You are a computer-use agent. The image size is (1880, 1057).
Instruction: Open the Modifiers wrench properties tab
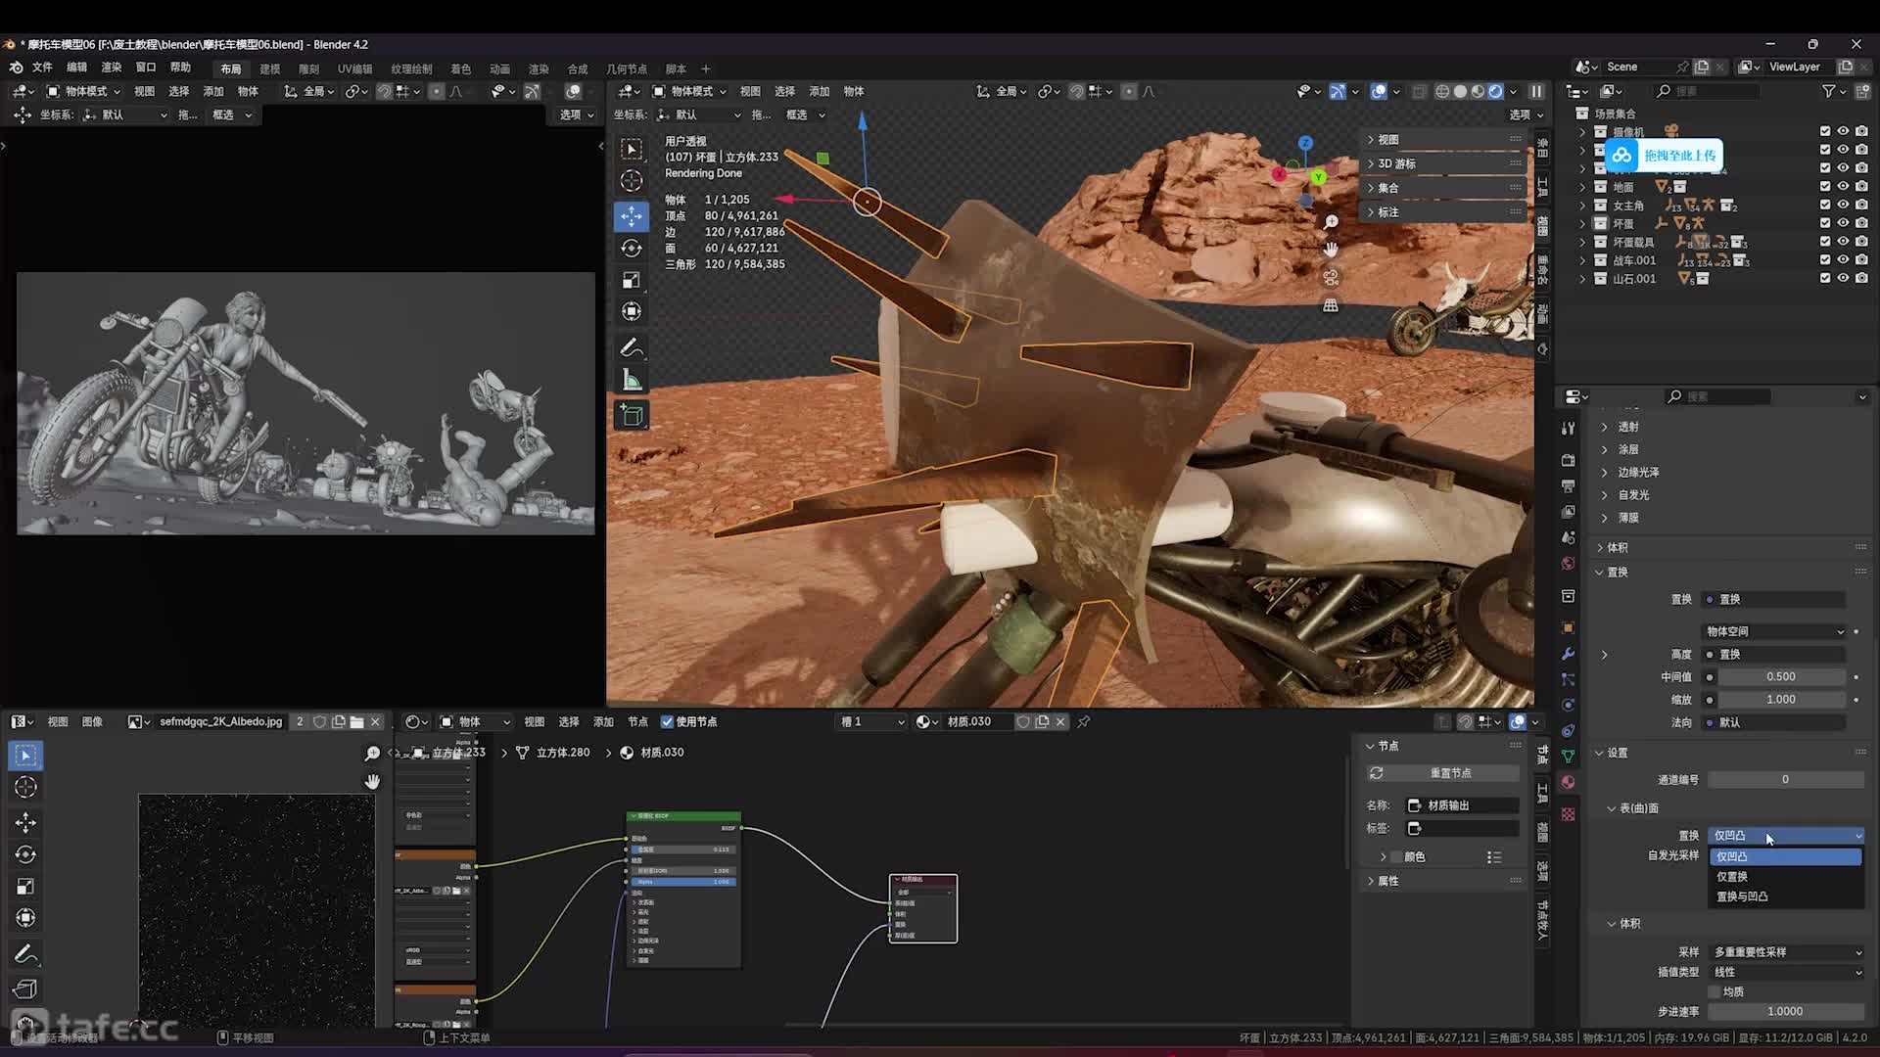point(1568,654)
